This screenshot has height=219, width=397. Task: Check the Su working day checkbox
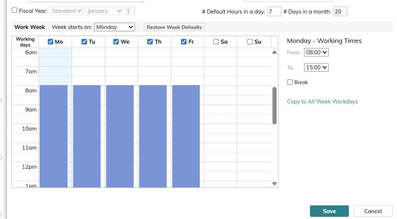[x=250, y=42]
